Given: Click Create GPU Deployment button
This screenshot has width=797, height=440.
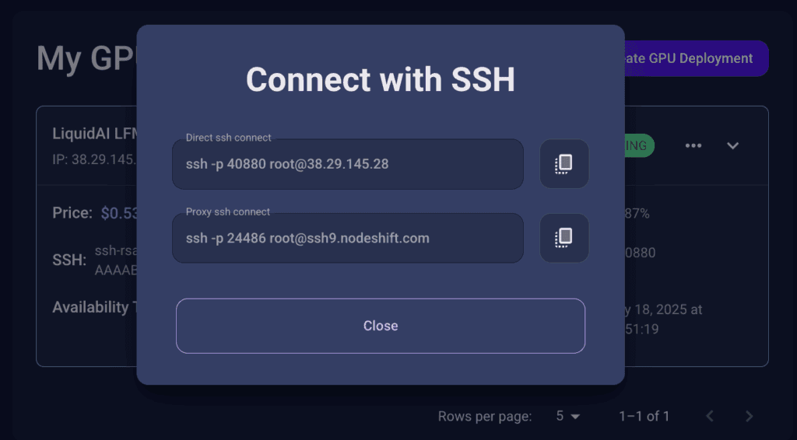Looking at the screenshot, I should 695,58.
